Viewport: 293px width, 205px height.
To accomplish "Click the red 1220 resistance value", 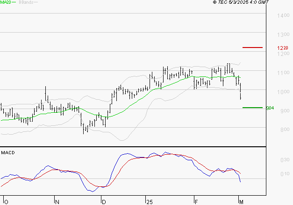I will [283, 48].
